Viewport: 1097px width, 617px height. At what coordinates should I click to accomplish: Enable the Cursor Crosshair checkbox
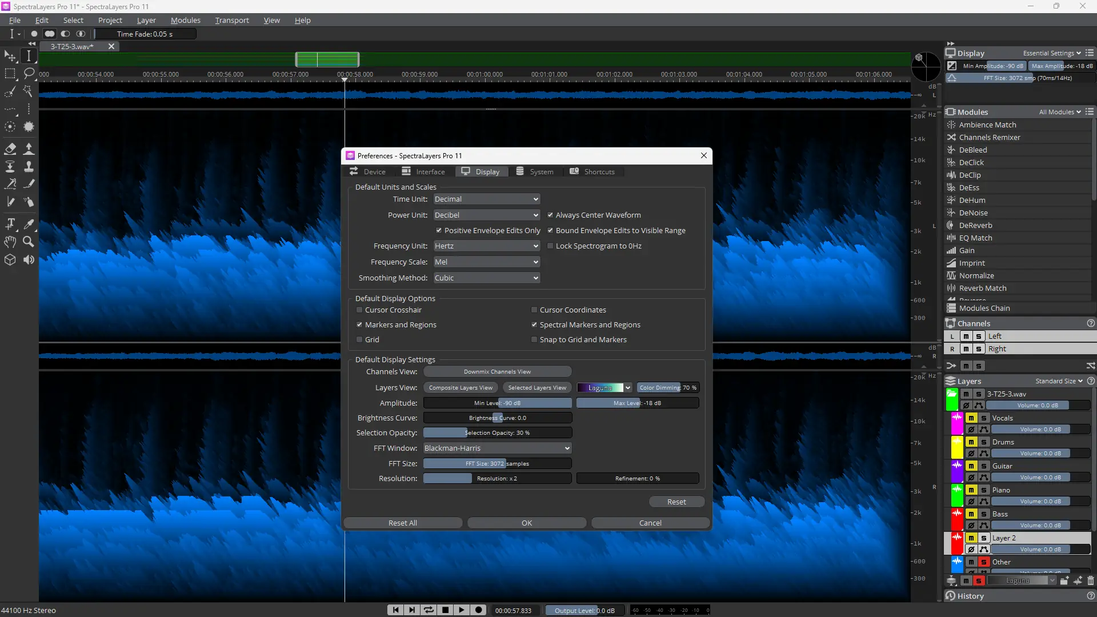click(x=359, y=310)
